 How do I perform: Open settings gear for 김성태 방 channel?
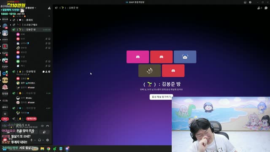49,72
